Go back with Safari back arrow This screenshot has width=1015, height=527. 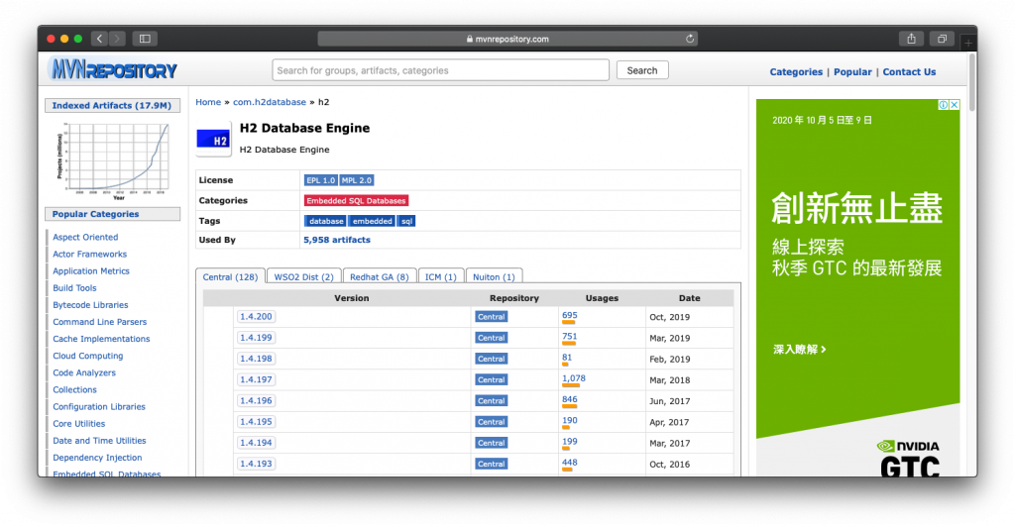pyautogui.click(x=100, y=39)
